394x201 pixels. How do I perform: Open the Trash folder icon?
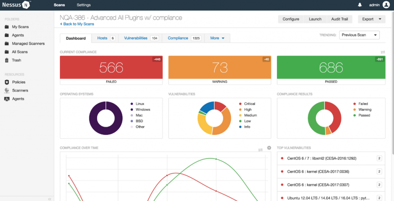coord(7,60)
